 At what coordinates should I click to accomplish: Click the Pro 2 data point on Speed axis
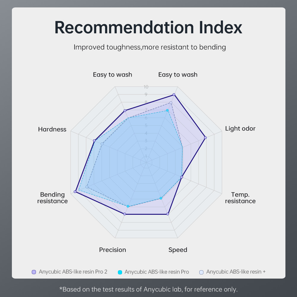pos(168,214)
